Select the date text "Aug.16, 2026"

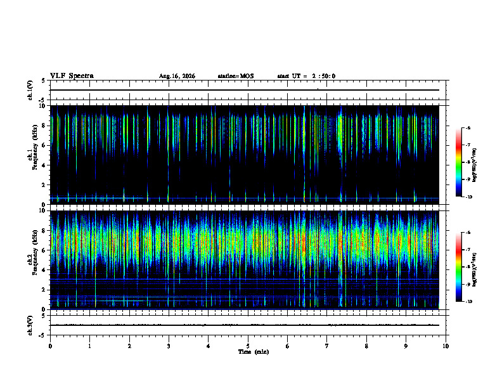pos(177,76)
